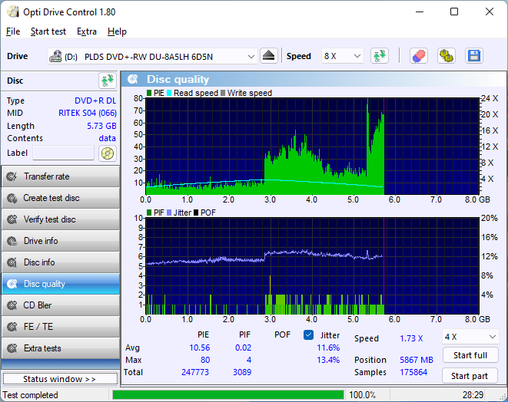Refresh disc info via Disc panel icon
The height and width of the screenshot is (402, 508).
(x=107, y=81)
